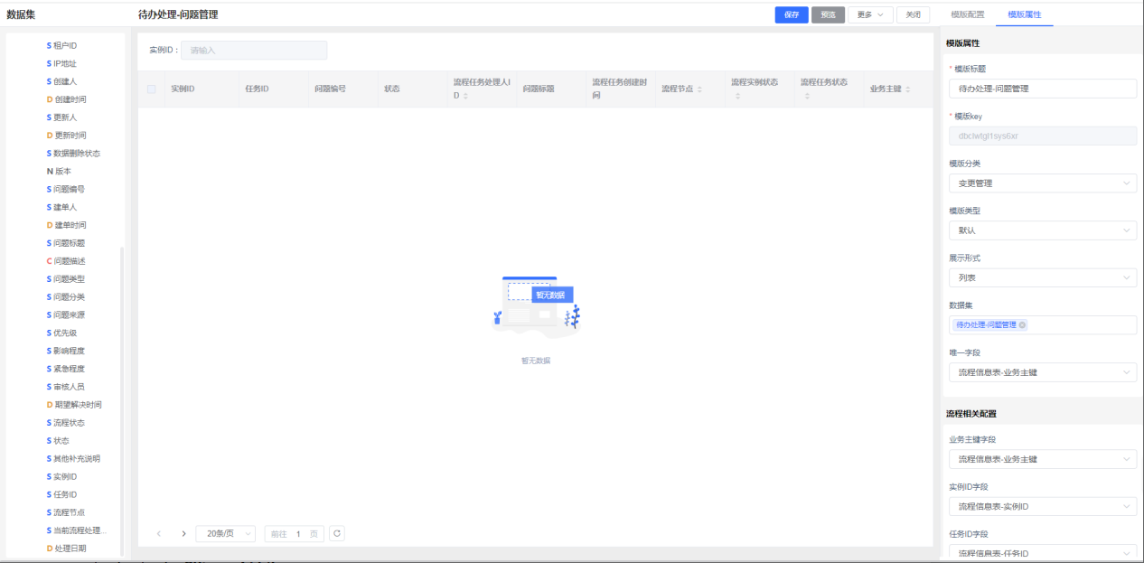This screenshot has height=563, width=1144.
Task: Select 问题描述 field in dataset list
Action: click(69, 261)
